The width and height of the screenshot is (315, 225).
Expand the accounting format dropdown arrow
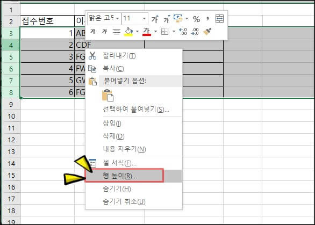pyautogui.click(x=187, y=18)
